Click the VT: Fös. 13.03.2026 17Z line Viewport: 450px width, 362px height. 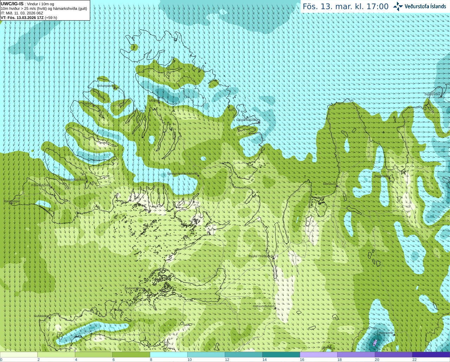point(29,18)
